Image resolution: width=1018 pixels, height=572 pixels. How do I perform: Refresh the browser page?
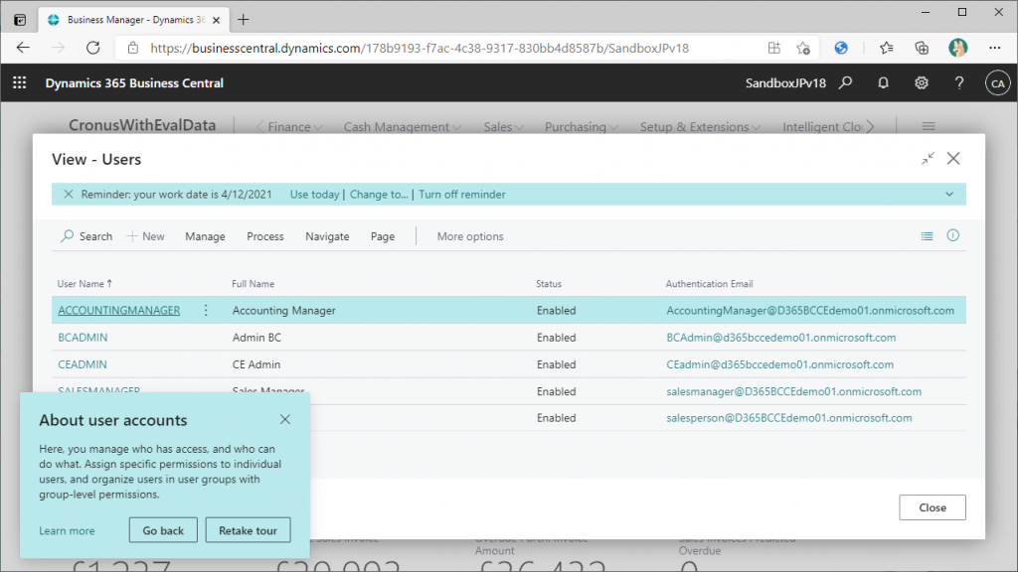click(x=93, y=48)
